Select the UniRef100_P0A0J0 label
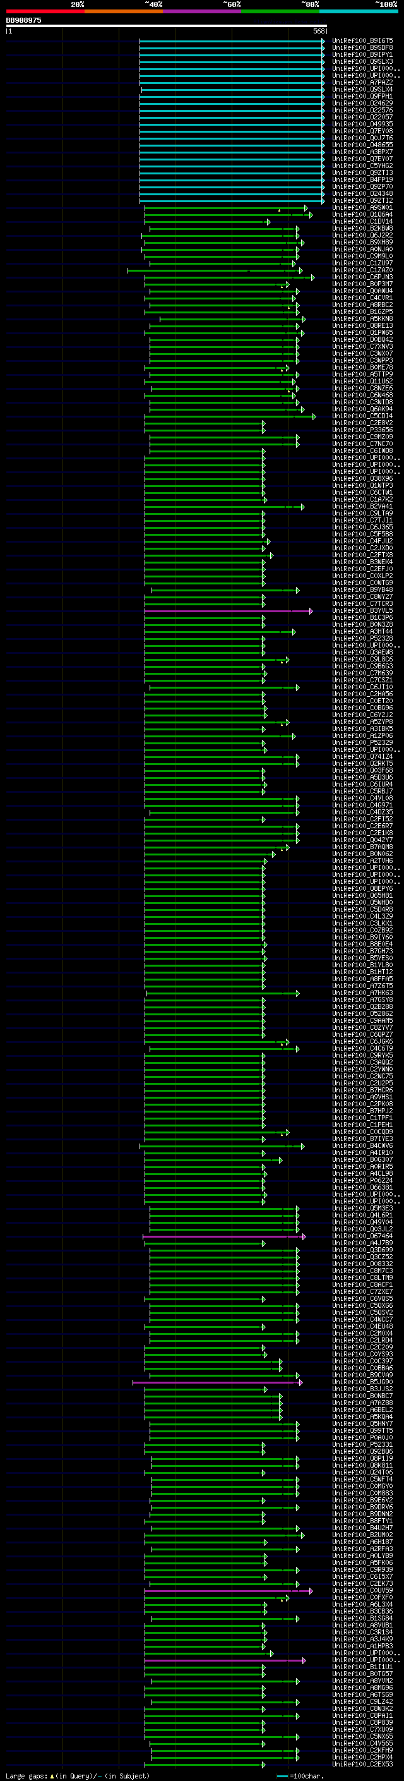This screenshot has height=1781, width=404. point(362,1437)
